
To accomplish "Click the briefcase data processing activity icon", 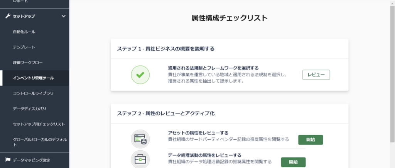I will coord(140,159).
